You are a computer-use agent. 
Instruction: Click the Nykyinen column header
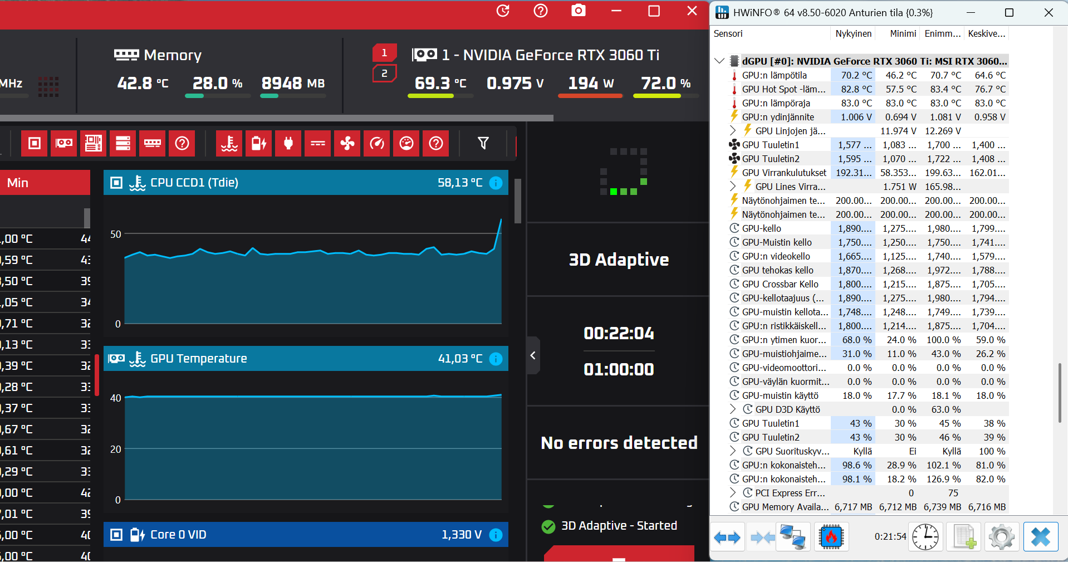853,33
